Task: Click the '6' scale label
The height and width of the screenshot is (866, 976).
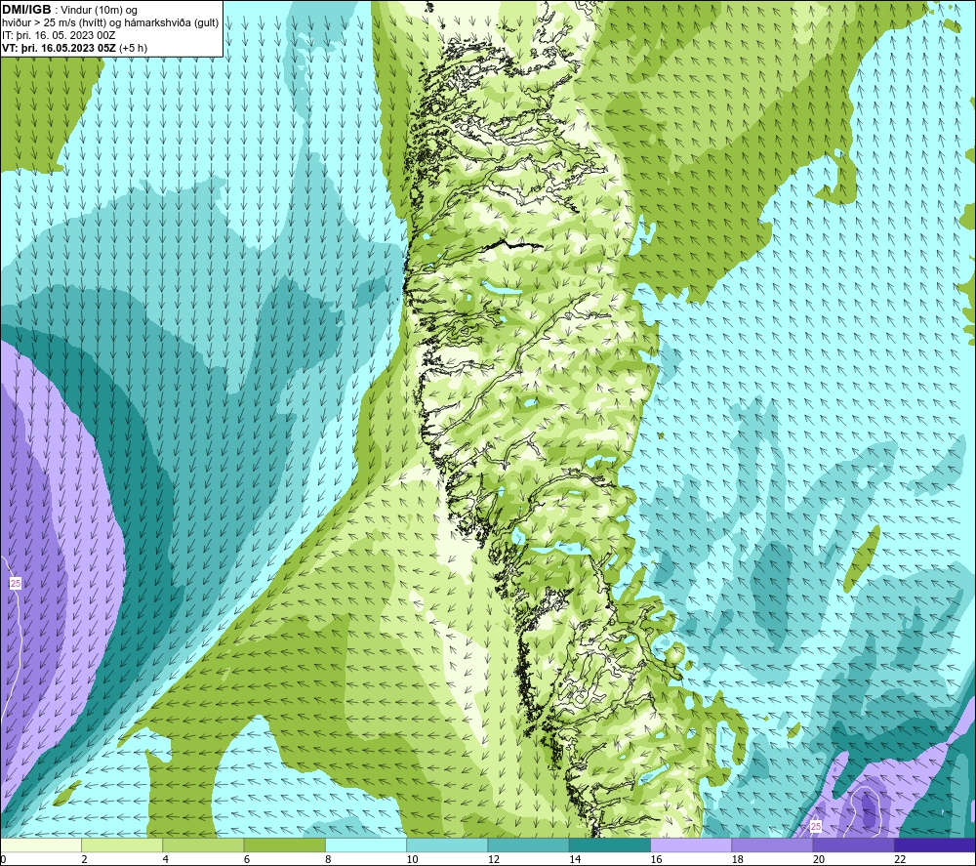Action: tap(247, 859)
